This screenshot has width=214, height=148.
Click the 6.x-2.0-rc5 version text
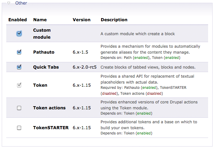pos(84,67)
